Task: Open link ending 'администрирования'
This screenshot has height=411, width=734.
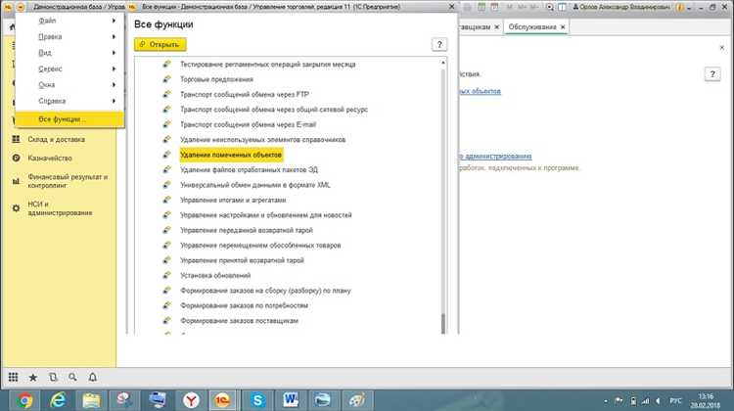Action: (495, 156)
